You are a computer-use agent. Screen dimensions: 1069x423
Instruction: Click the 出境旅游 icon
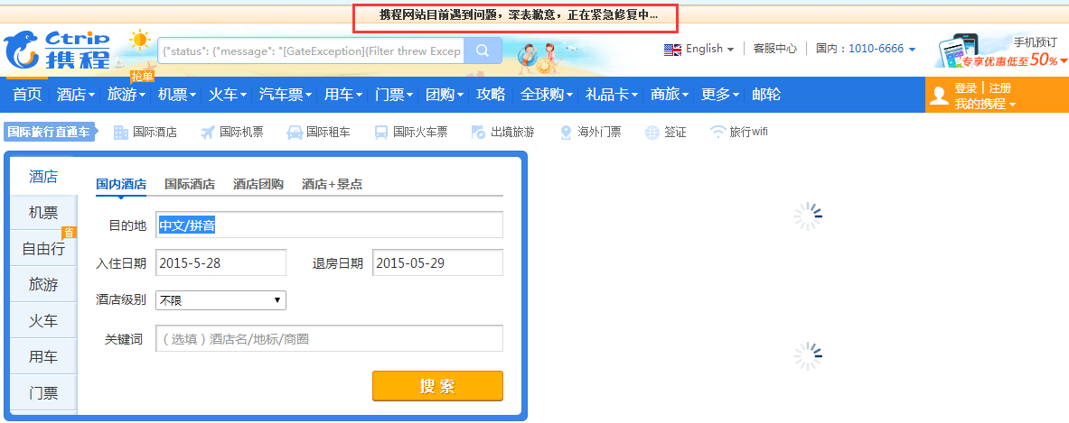[478, 132]
